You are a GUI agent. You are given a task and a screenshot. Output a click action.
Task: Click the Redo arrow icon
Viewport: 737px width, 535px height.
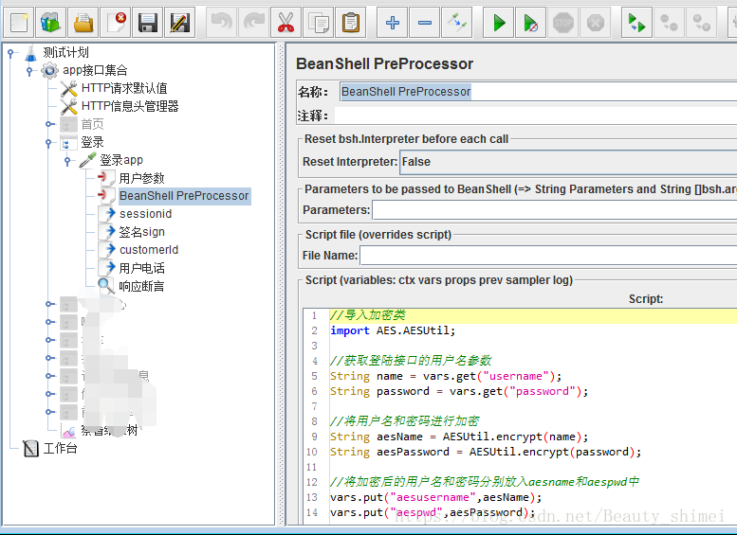254,23
